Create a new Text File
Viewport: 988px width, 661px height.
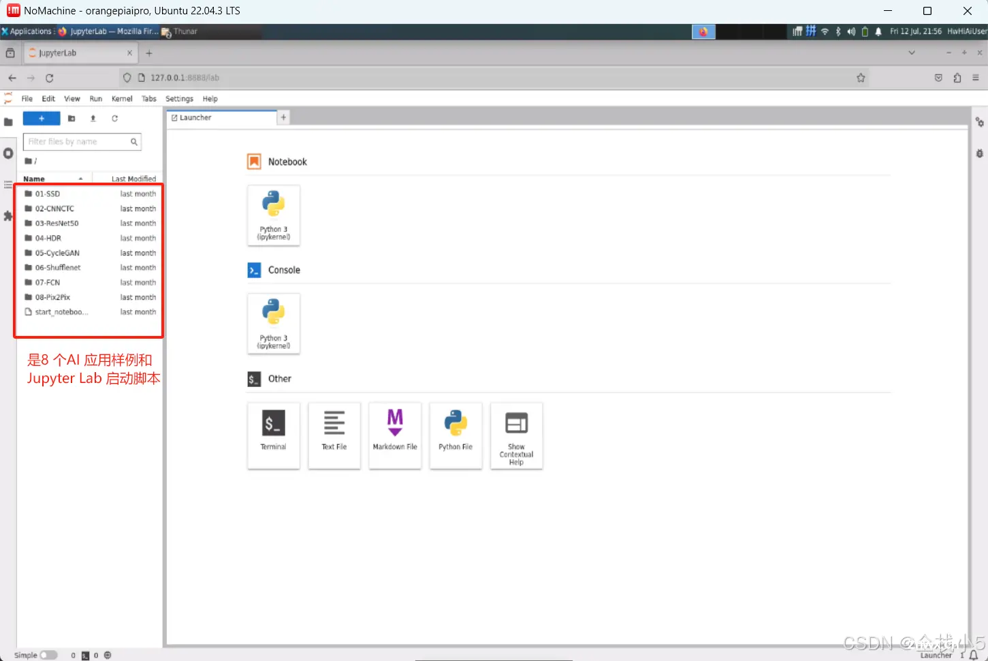334,435
